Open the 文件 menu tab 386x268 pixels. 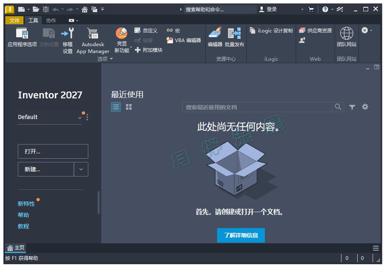pyautogui.click(x=15, y=20)
